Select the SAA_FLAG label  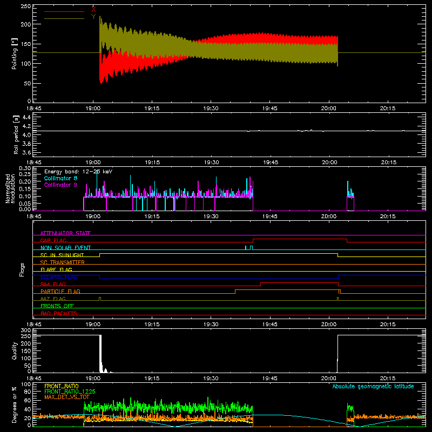pos(53,284)
